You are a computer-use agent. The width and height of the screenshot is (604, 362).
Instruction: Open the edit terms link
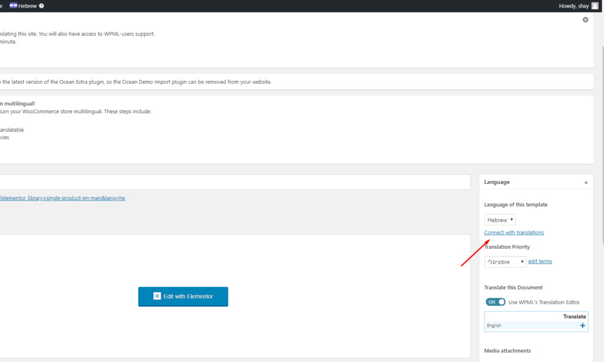(540, 262)
